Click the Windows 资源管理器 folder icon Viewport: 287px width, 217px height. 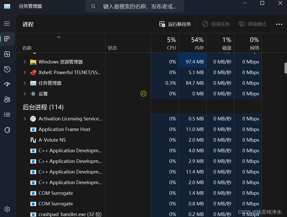click(x=33, y=62)
